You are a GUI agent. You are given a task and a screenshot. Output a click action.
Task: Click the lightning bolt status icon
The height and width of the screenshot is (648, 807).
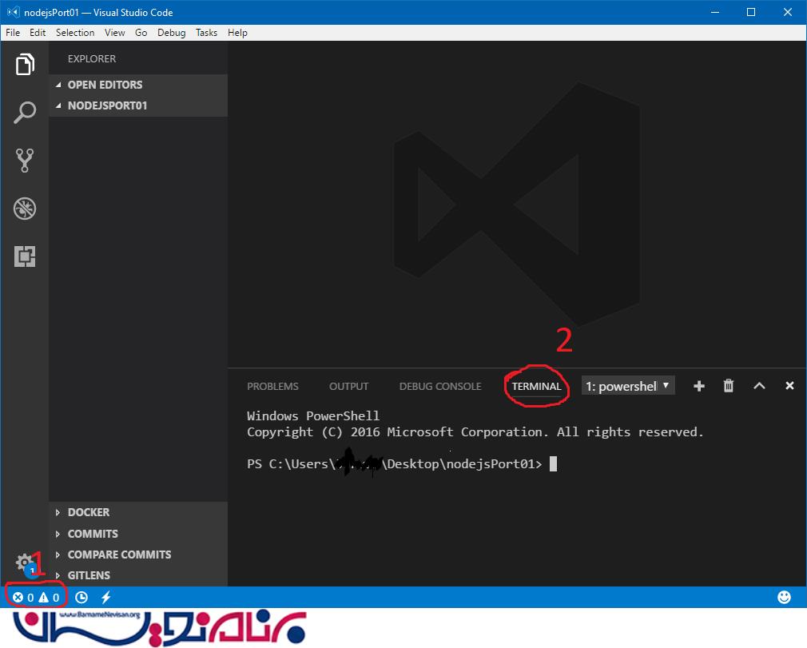106,598
